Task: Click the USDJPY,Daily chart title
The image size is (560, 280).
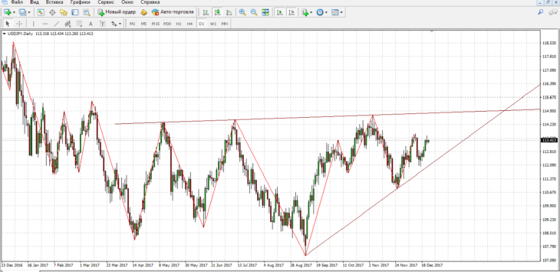Action: point(20,34)
